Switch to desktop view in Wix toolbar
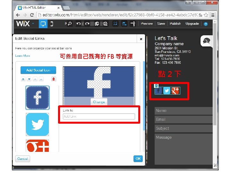Viewport: 231px width, 173px height. pos(43,24)
